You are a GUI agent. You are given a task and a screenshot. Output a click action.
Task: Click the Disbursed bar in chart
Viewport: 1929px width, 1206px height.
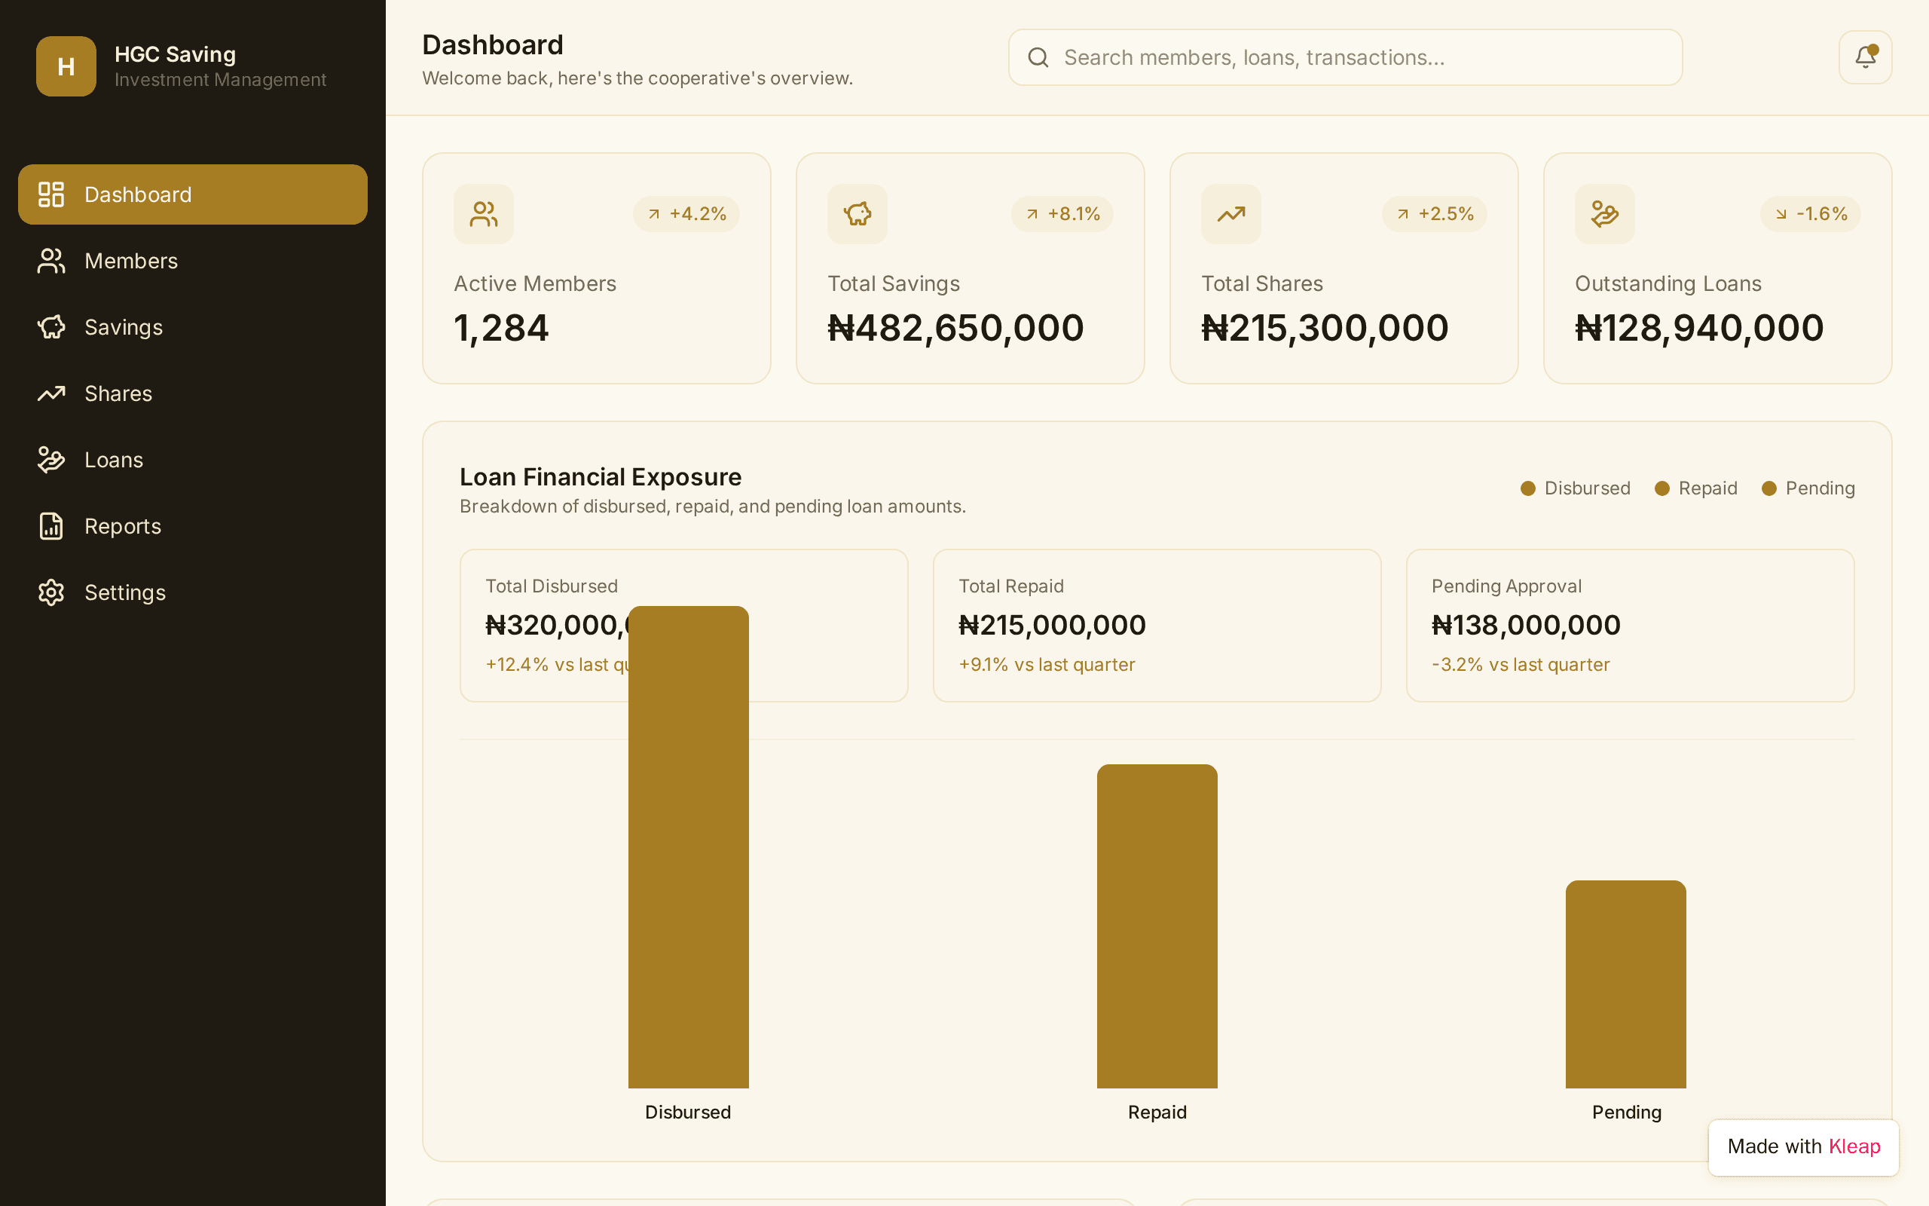[689, 847]
